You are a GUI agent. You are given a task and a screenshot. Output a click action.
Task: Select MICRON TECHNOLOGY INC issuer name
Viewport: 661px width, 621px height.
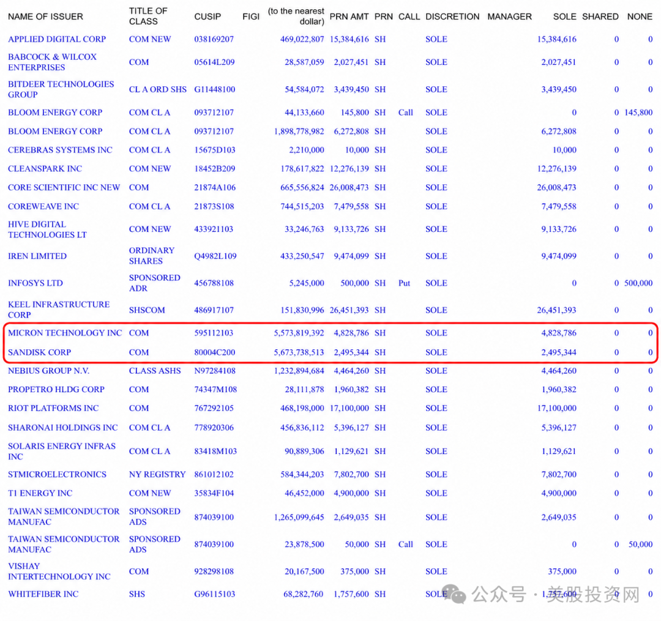[65, 333]
